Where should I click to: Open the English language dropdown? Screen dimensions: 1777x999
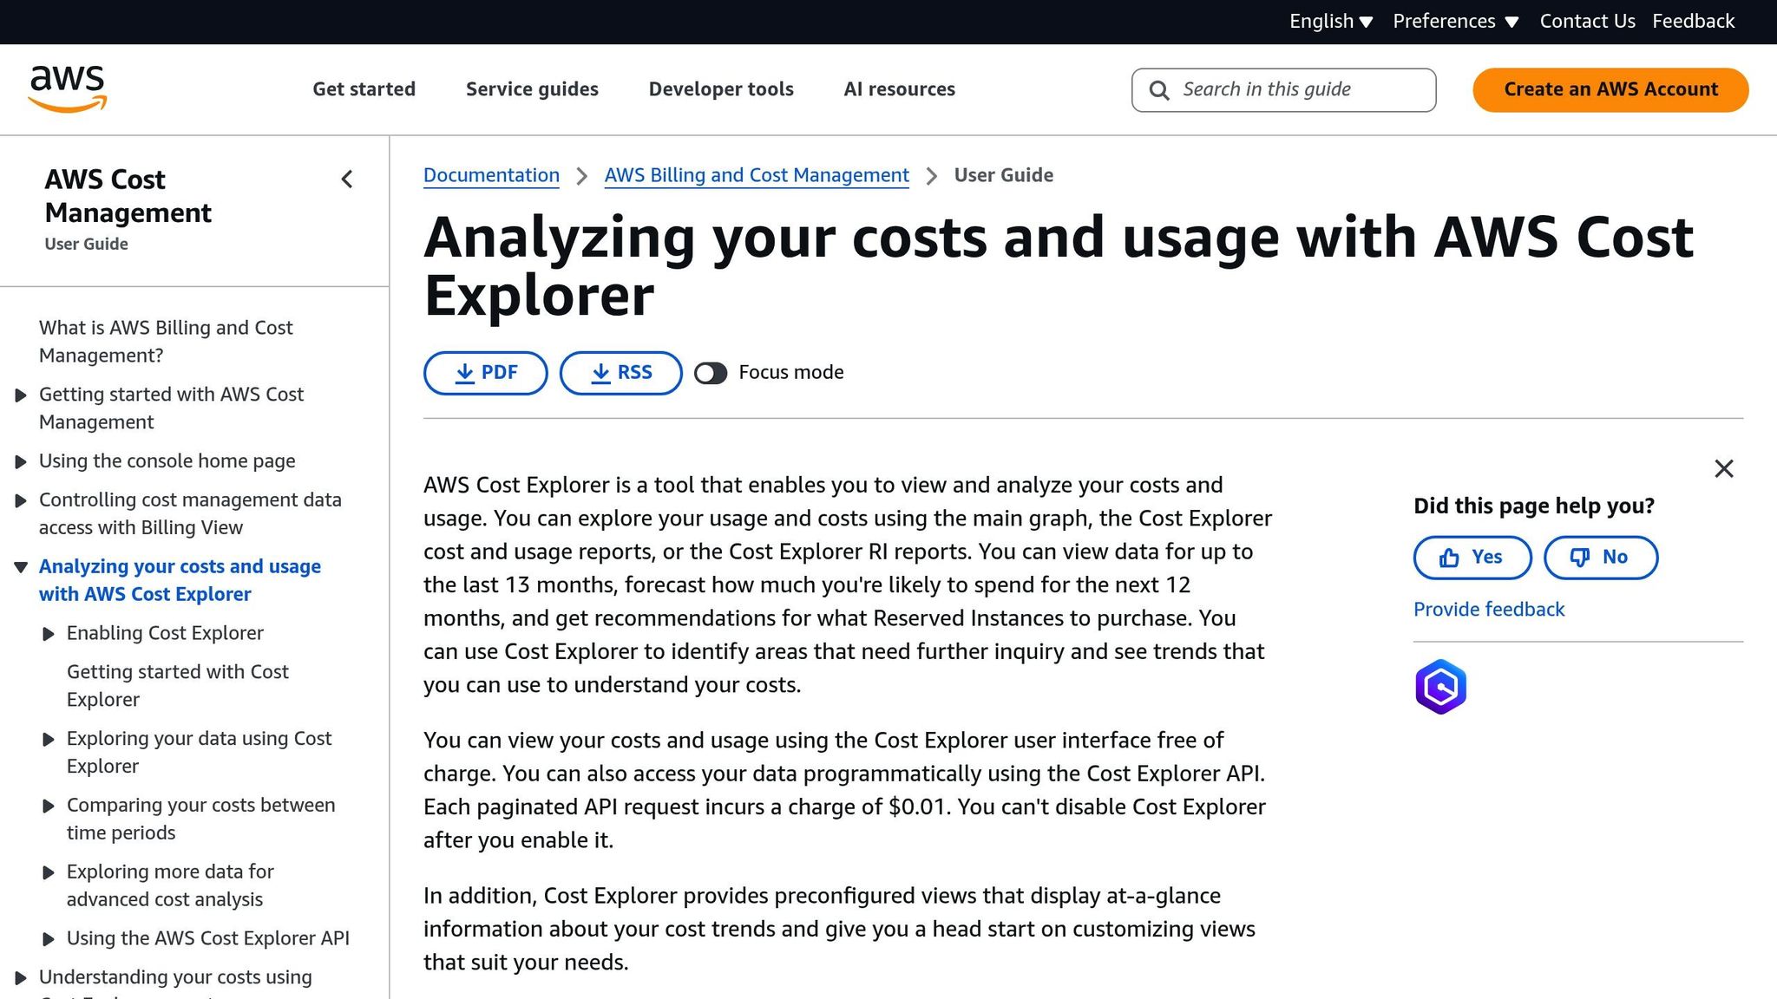pyautogui.click(x=1331, y=22)
